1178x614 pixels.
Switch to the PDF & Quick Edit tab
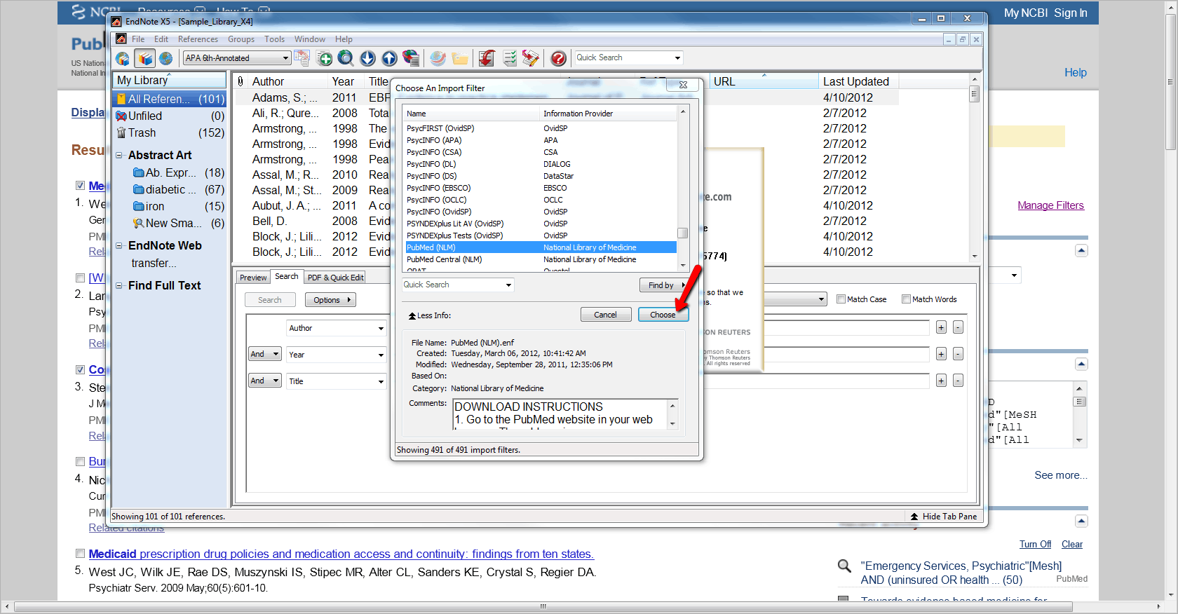pos(335,278)
